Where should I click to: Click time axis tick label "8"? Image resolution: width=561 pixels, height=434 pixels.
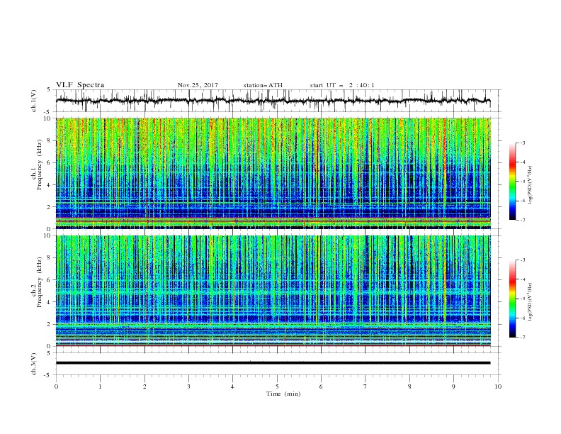409,386
